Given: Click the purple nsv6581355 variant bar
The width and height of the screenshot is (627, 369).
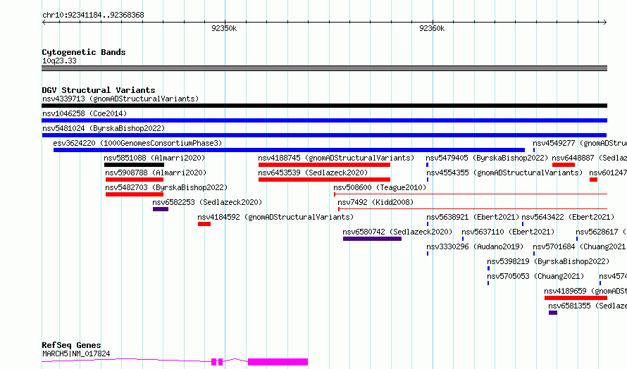Looking at the screenshot, I should (553, 313).
